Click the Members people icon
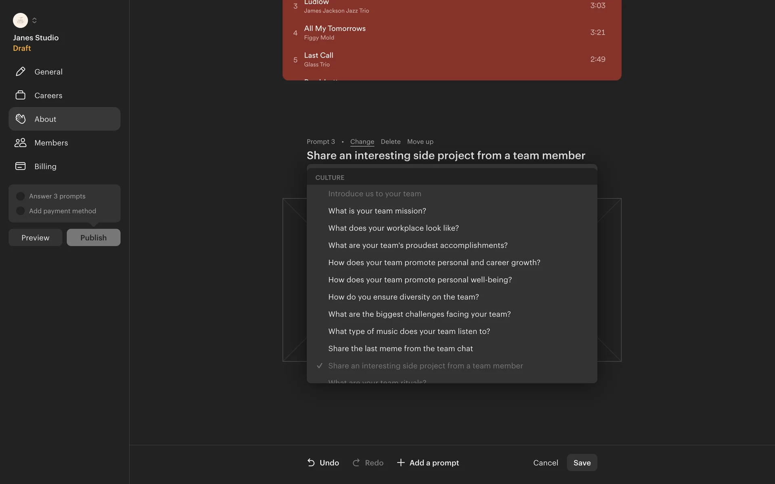This screenshot has width=775, height=484. [20, 143]
